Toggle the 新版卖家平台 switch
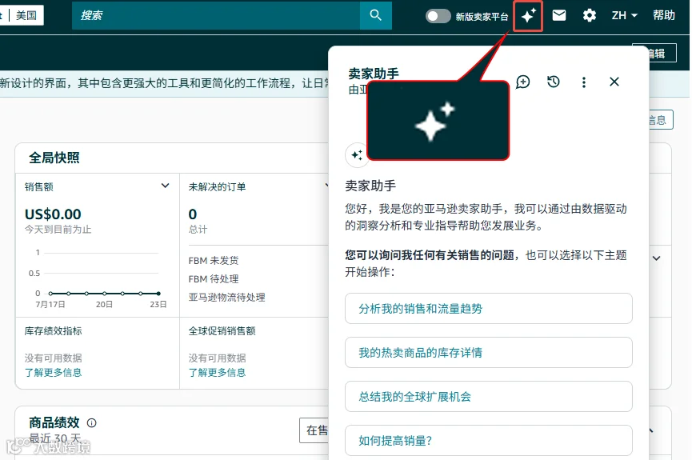Image resolution: width=692 pixels, height=460 pixels. coord(438,16)
